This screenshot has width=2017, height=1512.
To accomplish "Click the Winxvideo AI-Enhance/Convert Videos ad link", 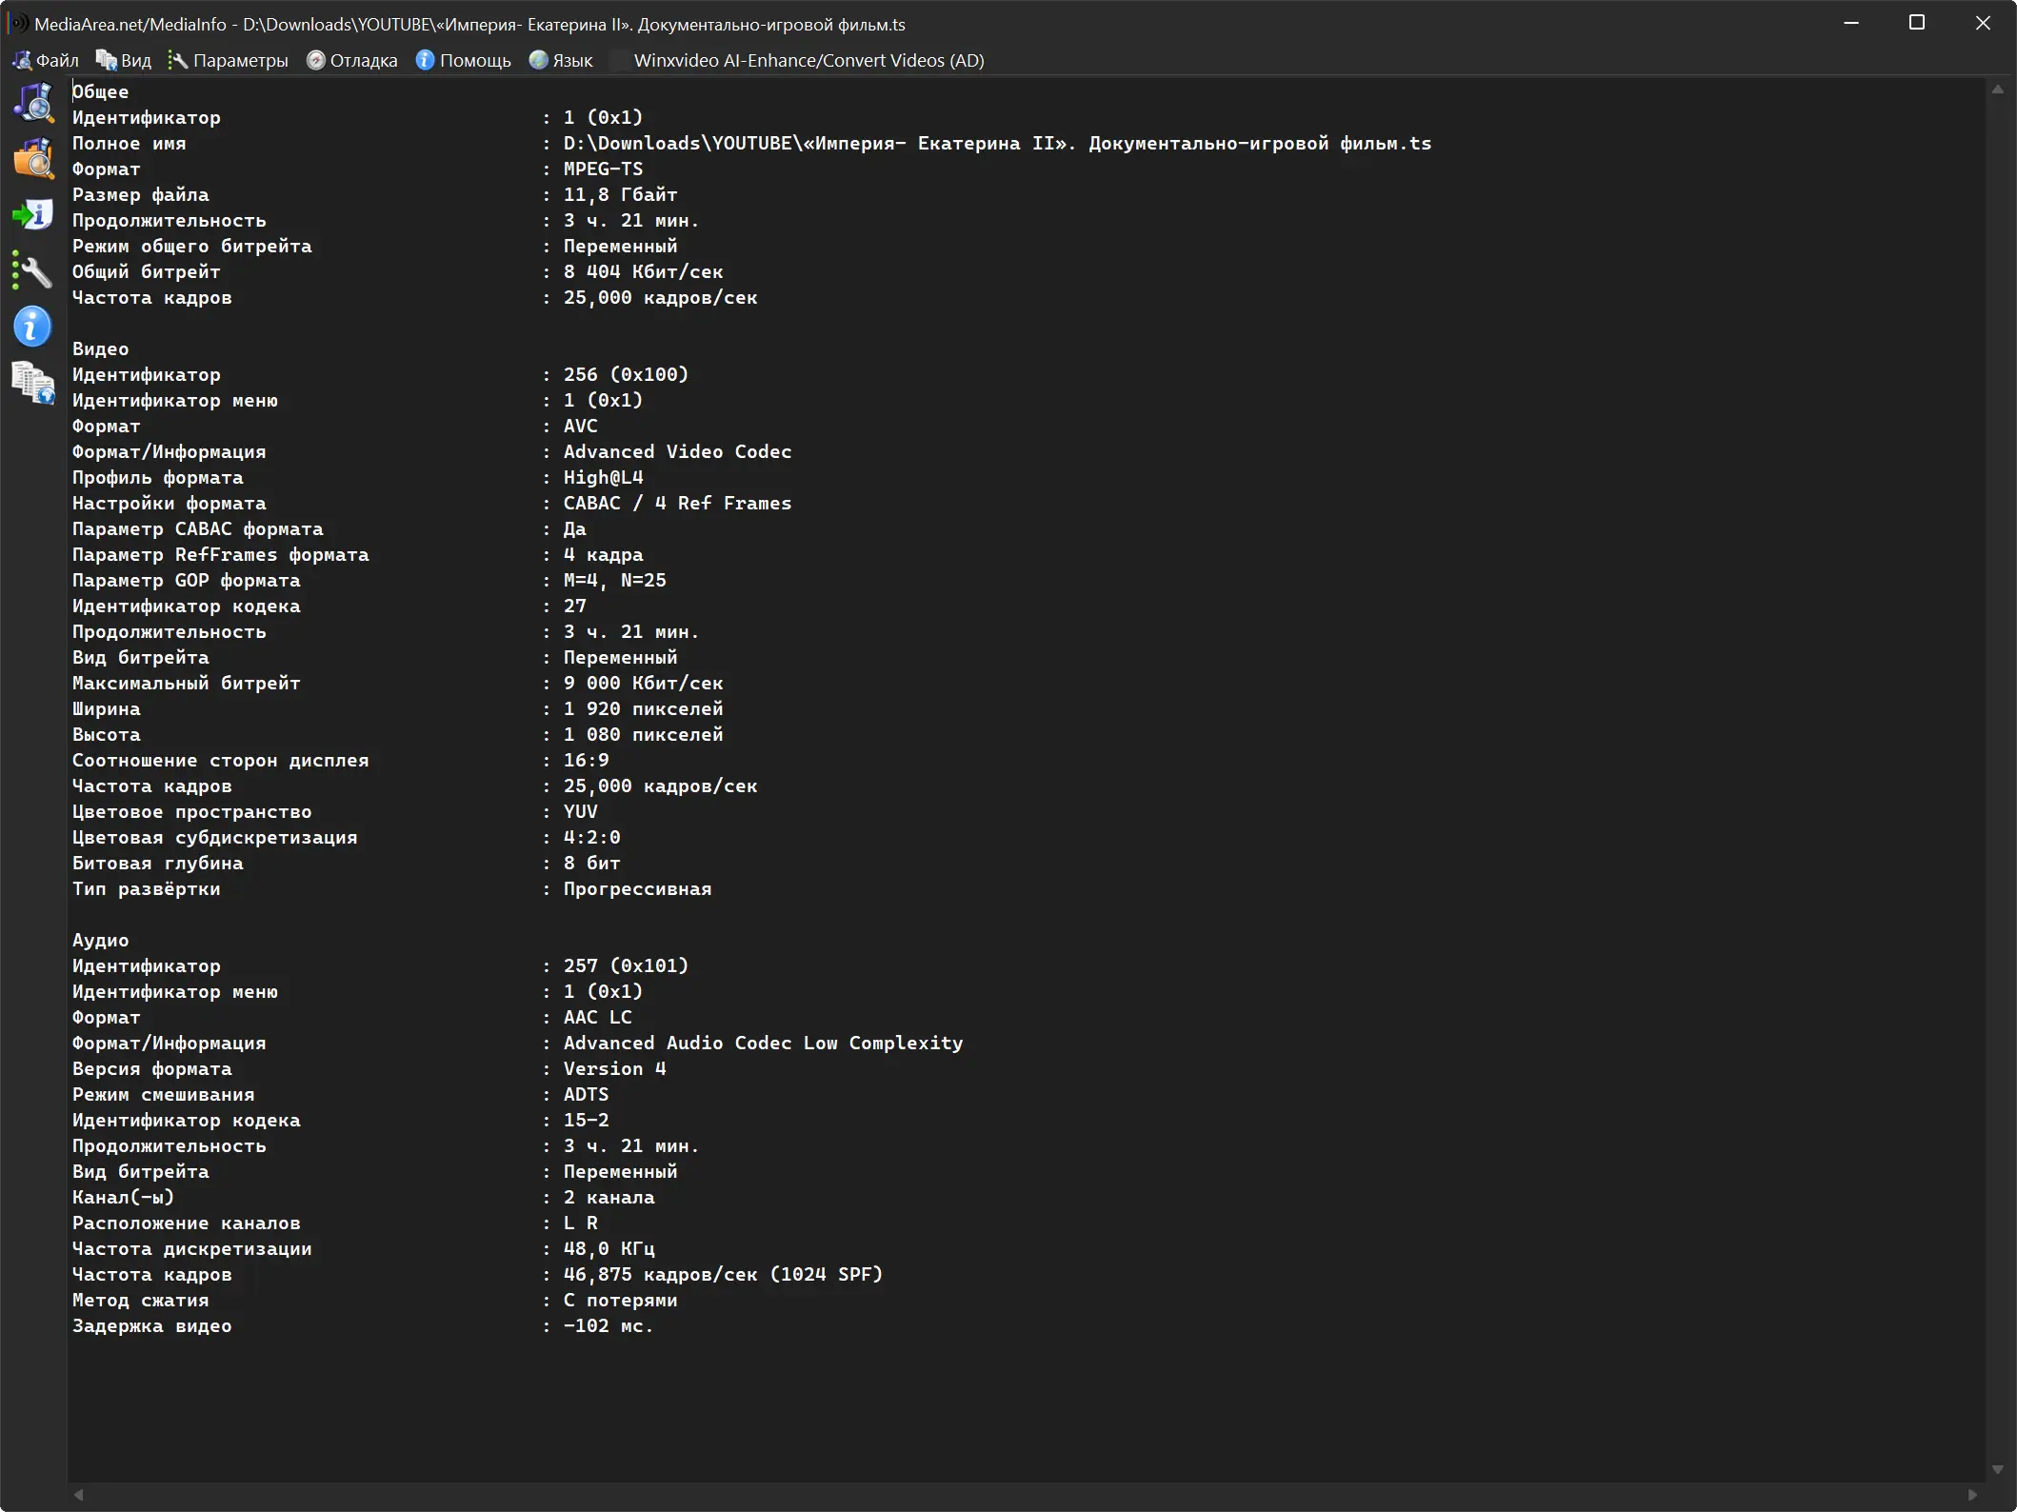I will click(x=809, y=60).
